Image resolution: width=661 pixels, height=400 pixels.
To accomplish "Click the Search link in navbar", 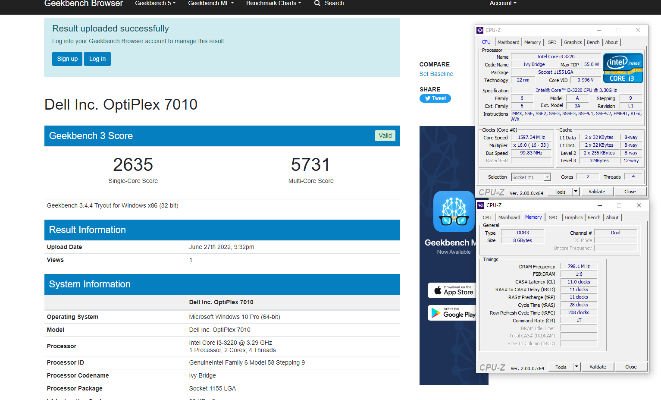I will pyautogui.click(x=334, y=3).
